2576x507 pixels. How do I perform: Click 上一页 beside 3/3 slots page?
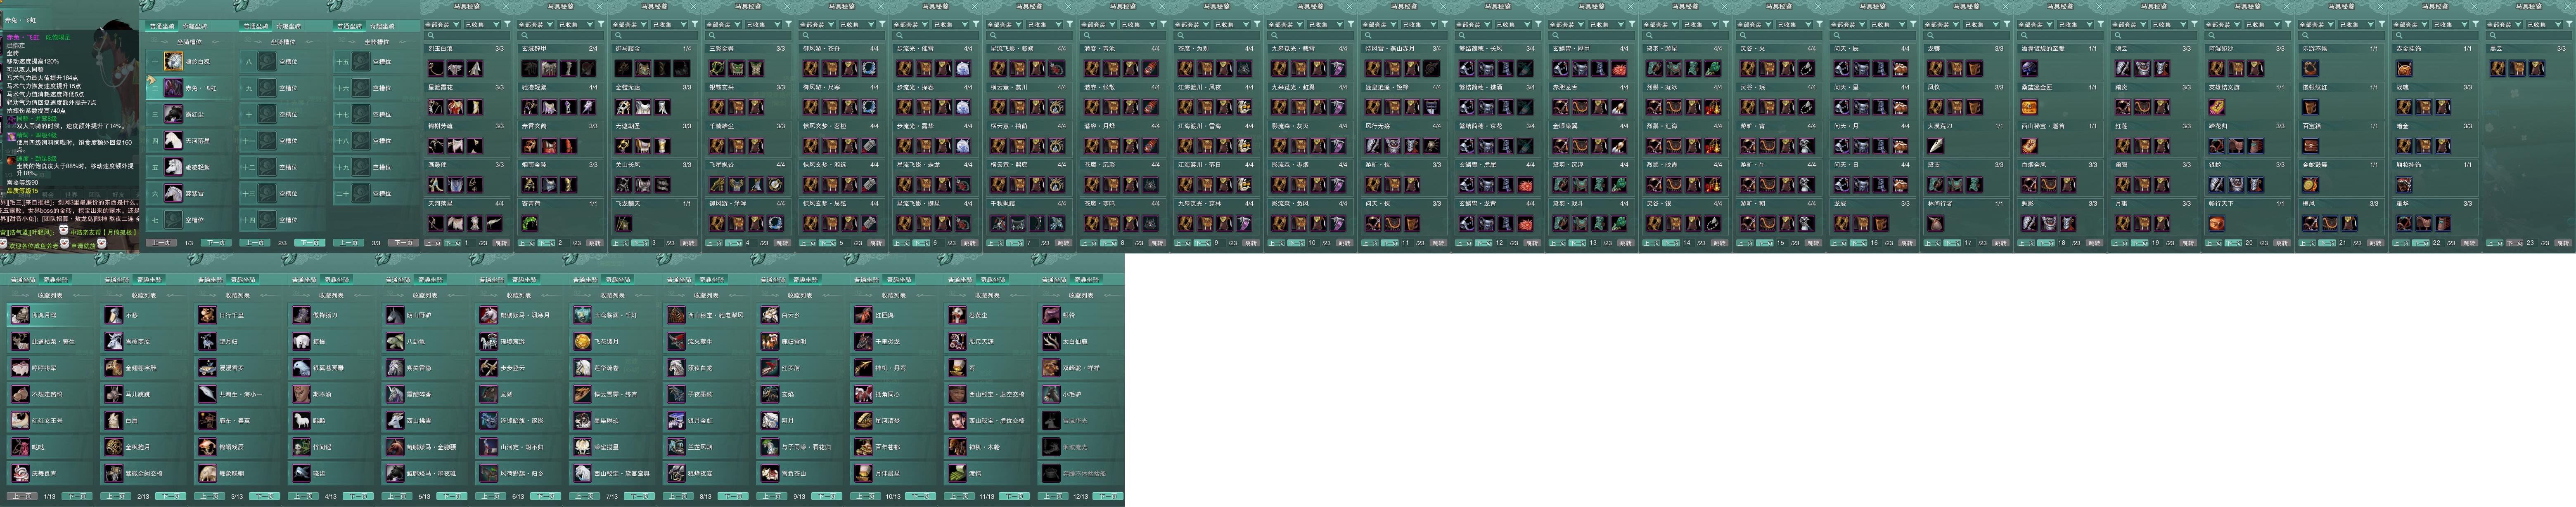(348, 242)
